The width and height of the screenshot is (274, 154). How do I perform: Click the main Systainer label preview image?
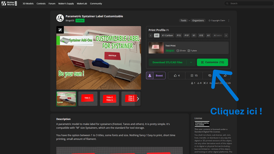click(x=99, y=58)
